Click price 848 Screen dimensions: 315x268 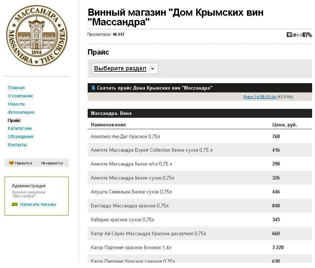(276, 206)
